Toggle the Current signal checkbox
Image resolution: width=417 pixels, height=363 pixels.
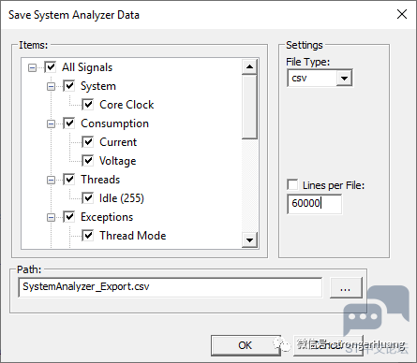[88, 142]
